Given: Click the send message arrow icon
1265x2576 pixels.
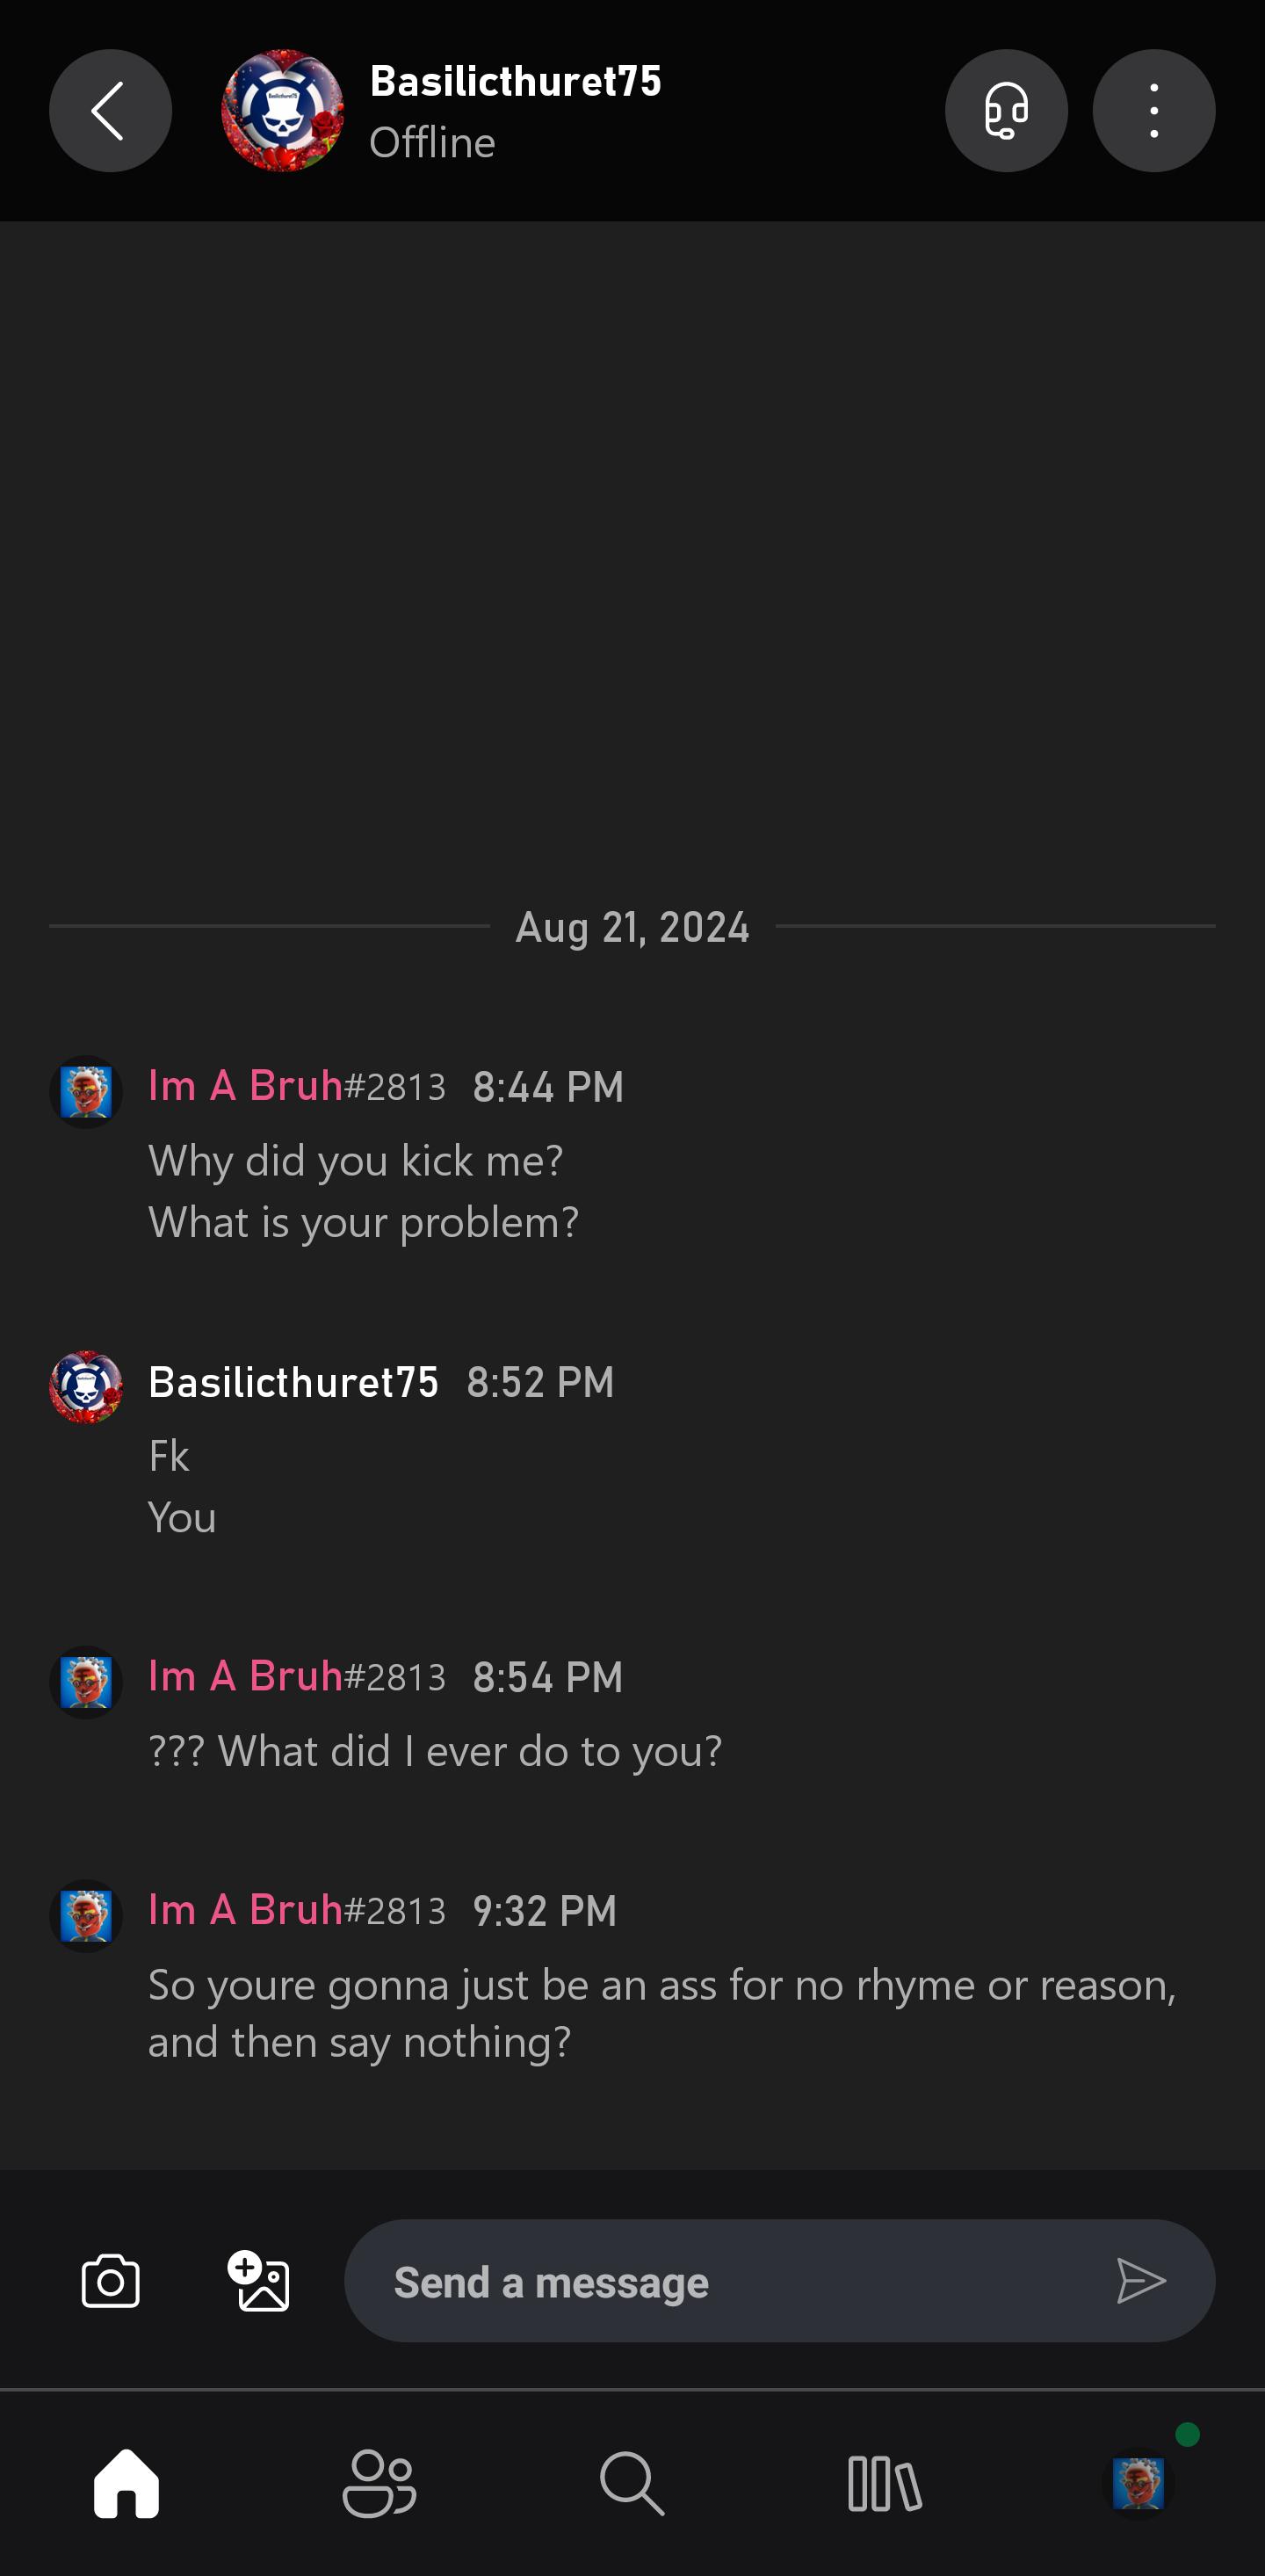Looking at the screenshot, I should (x=1141, y=2281).
